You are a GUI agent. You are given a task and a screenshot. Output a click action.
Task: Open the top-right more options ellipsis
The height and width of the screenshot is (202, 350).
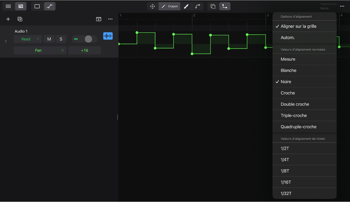(342, 6)
